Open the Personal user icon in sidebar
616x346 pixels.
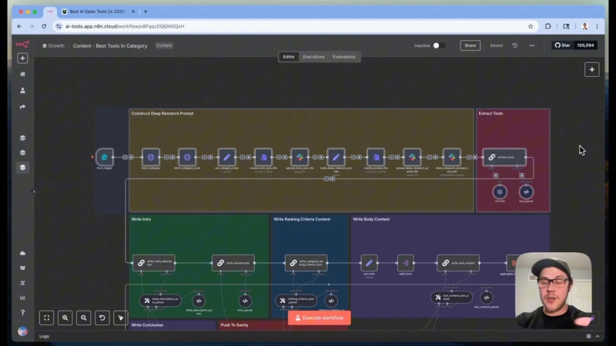click(22, 91)
